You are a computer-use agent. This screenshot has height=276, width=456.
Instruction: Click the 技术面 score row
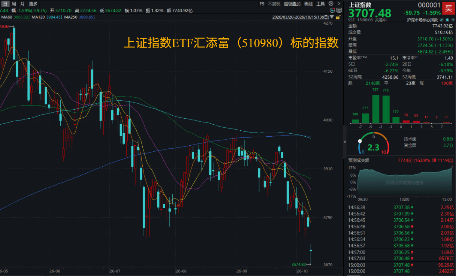(428, 139)
